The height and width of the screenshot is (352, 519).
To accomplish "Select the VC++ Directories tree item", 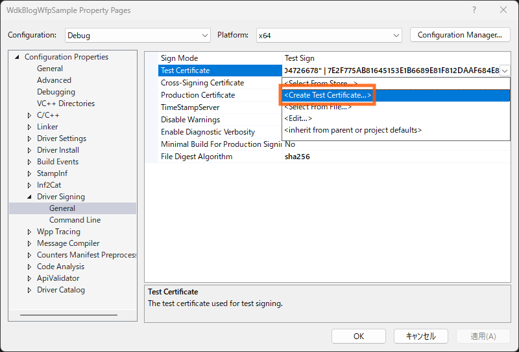I will [66, 104].
